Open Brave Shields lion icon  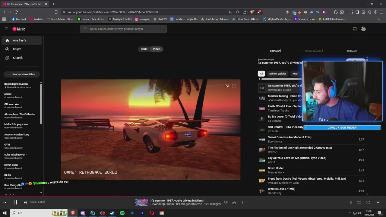coord(252,12)
